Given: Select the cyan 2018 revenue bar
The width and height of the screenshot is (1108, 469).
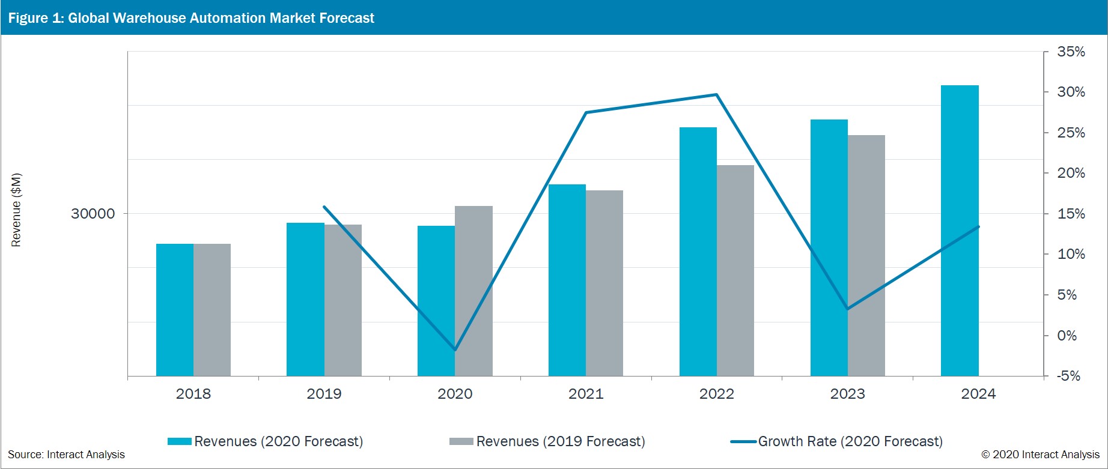Looking at the screenshot, I should 175,310.
